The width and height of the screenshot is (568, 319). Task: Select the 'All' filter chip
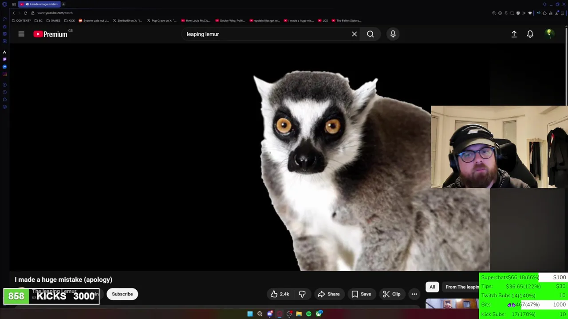coord(432,287)
